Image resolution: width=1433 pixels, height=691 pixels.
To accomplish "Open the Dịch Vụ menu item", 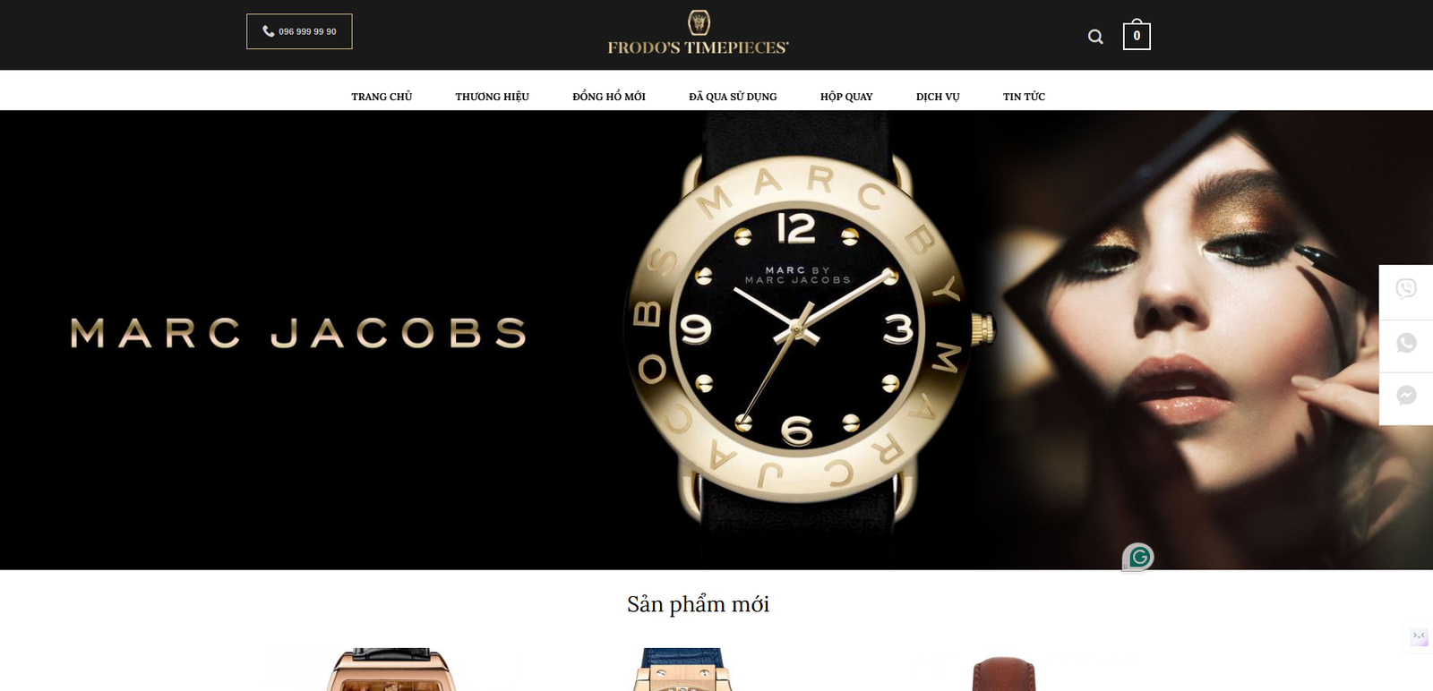I will tap(938, 97).
